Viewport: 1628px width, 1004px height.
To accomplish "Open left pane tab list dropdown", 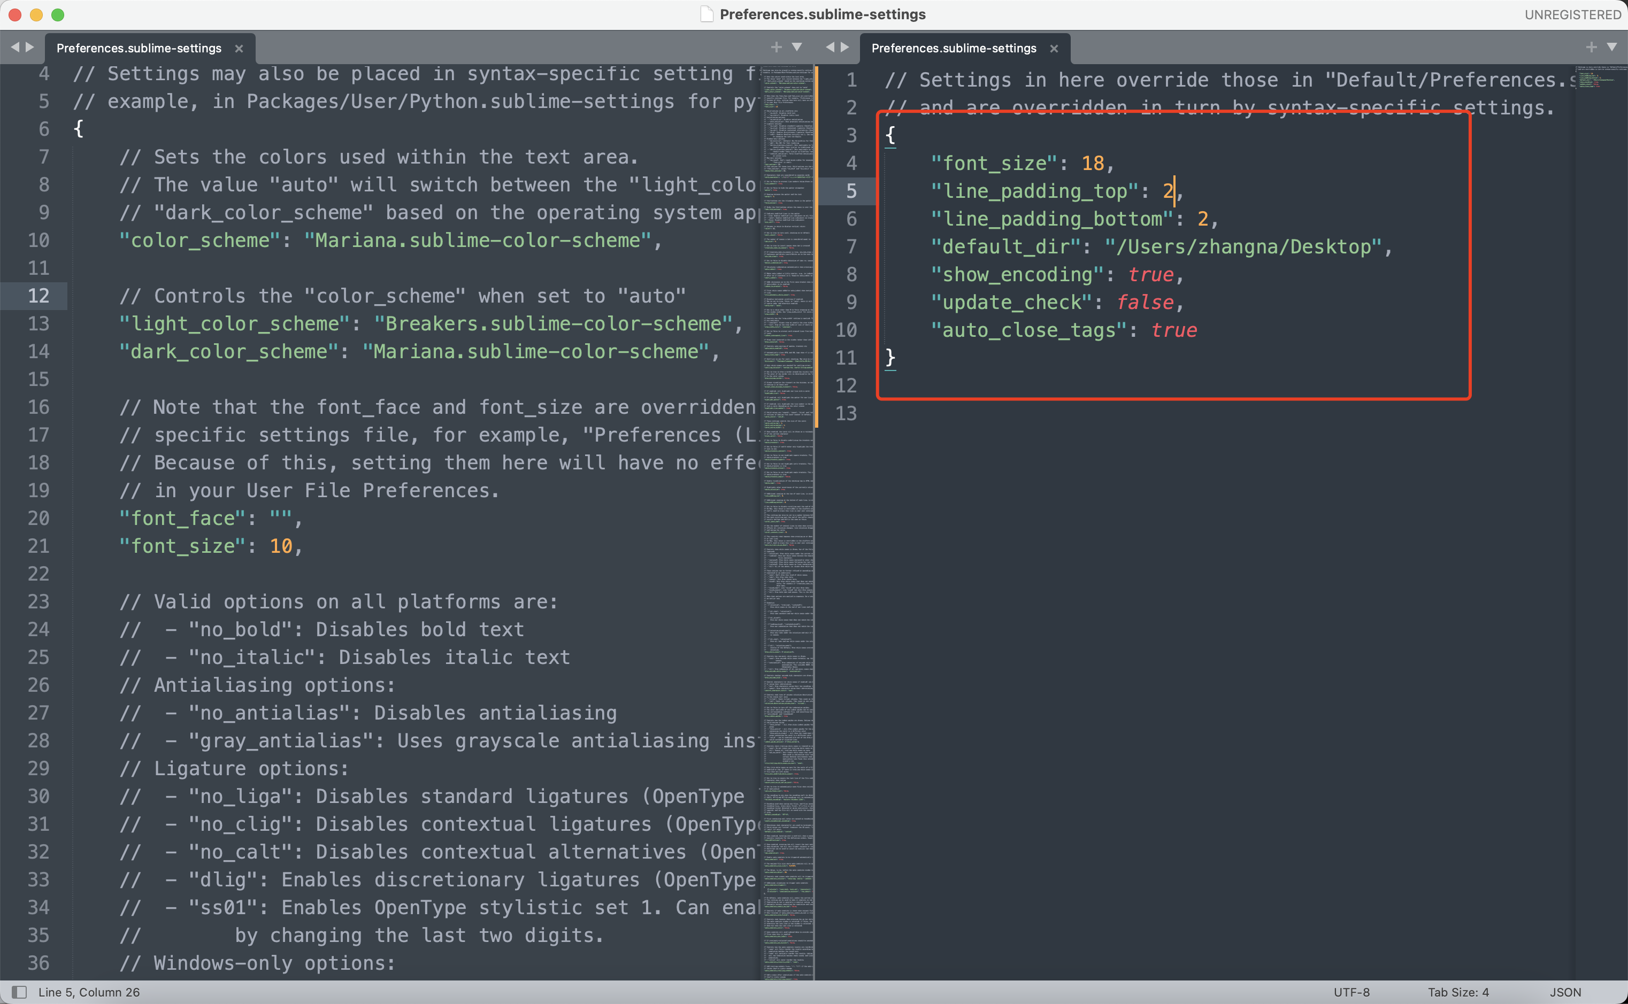I will coord(797,47).
